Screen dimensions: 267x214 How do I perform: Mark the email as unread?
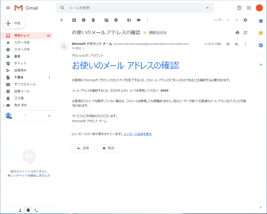tap(106, 20)
